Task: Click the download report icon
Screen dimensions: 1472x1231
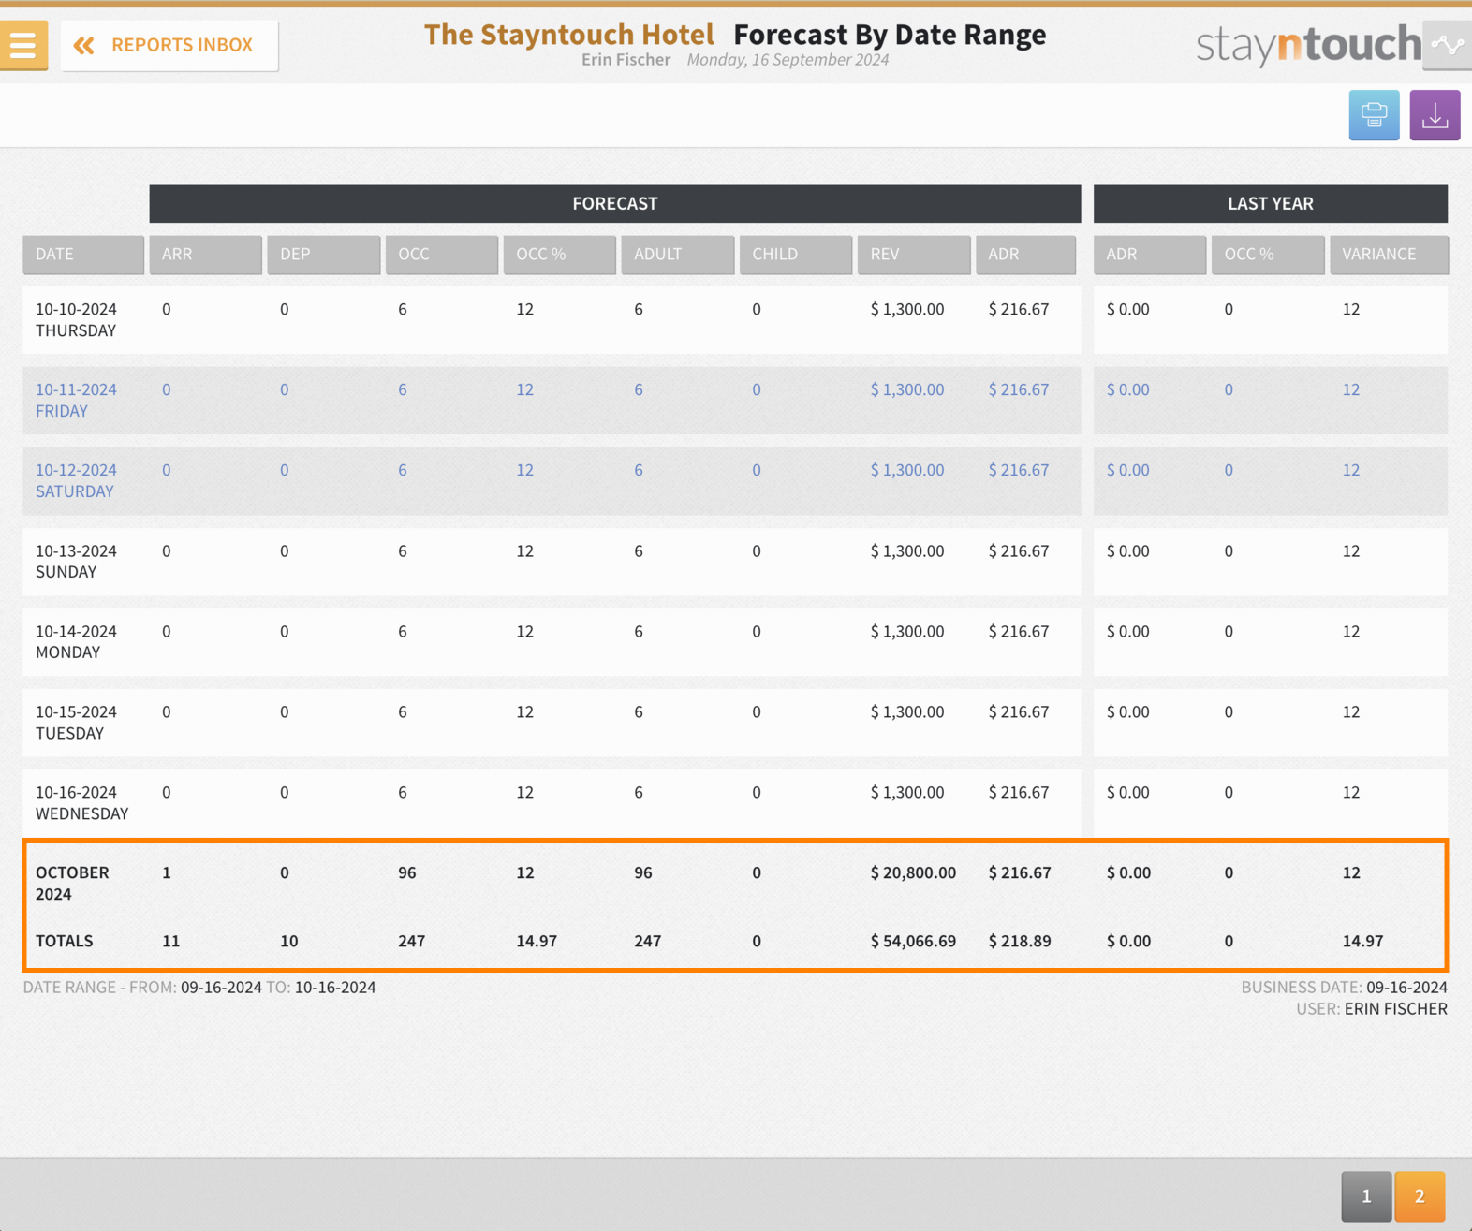Action: pos(1435,115)
